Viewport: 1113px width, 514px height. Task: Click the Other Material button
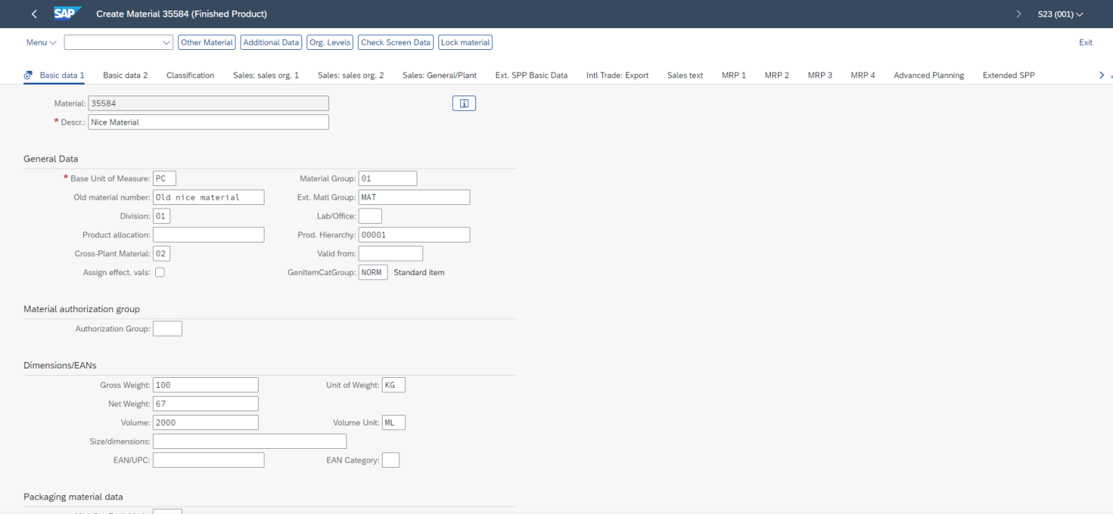click(x=207, y=42)
